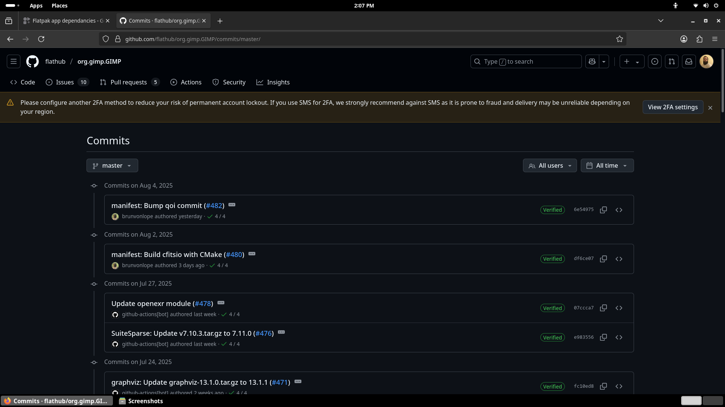
Task: Bookmark this page with star icon
Action: 620,39
